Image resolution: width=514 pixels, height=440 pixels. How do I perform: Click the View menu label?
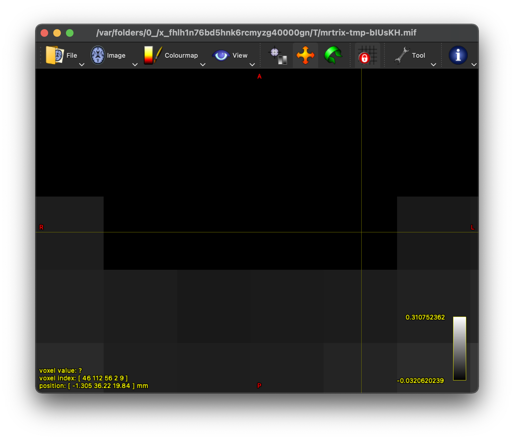240,55
